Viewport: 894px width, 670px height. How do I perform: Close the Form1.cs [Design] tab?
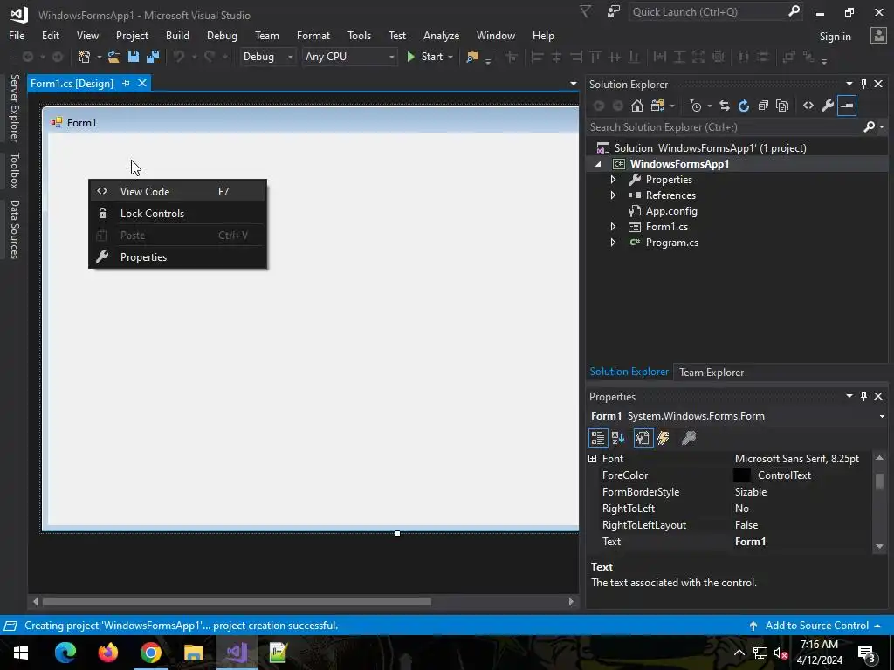pyautogui.click(x=142, y=83)
